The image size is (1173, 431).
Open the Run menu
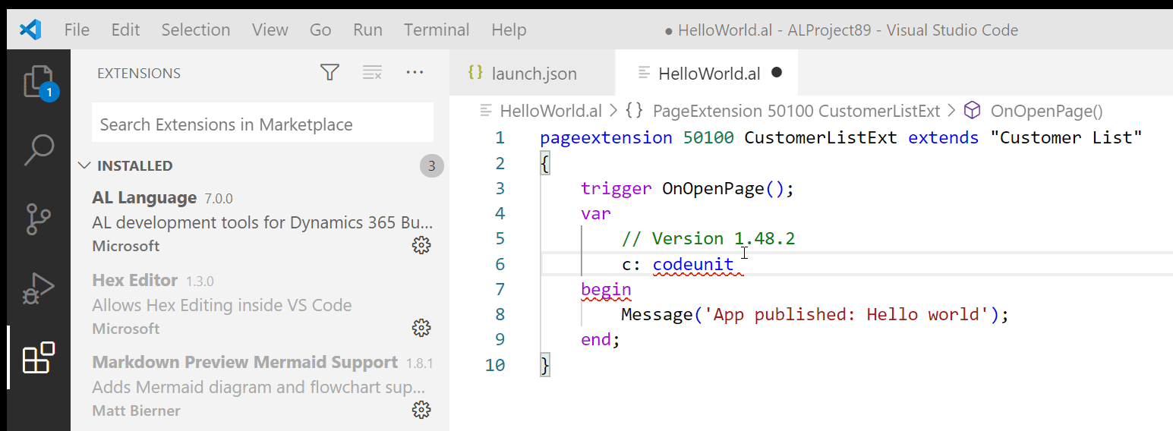point(367,30)
